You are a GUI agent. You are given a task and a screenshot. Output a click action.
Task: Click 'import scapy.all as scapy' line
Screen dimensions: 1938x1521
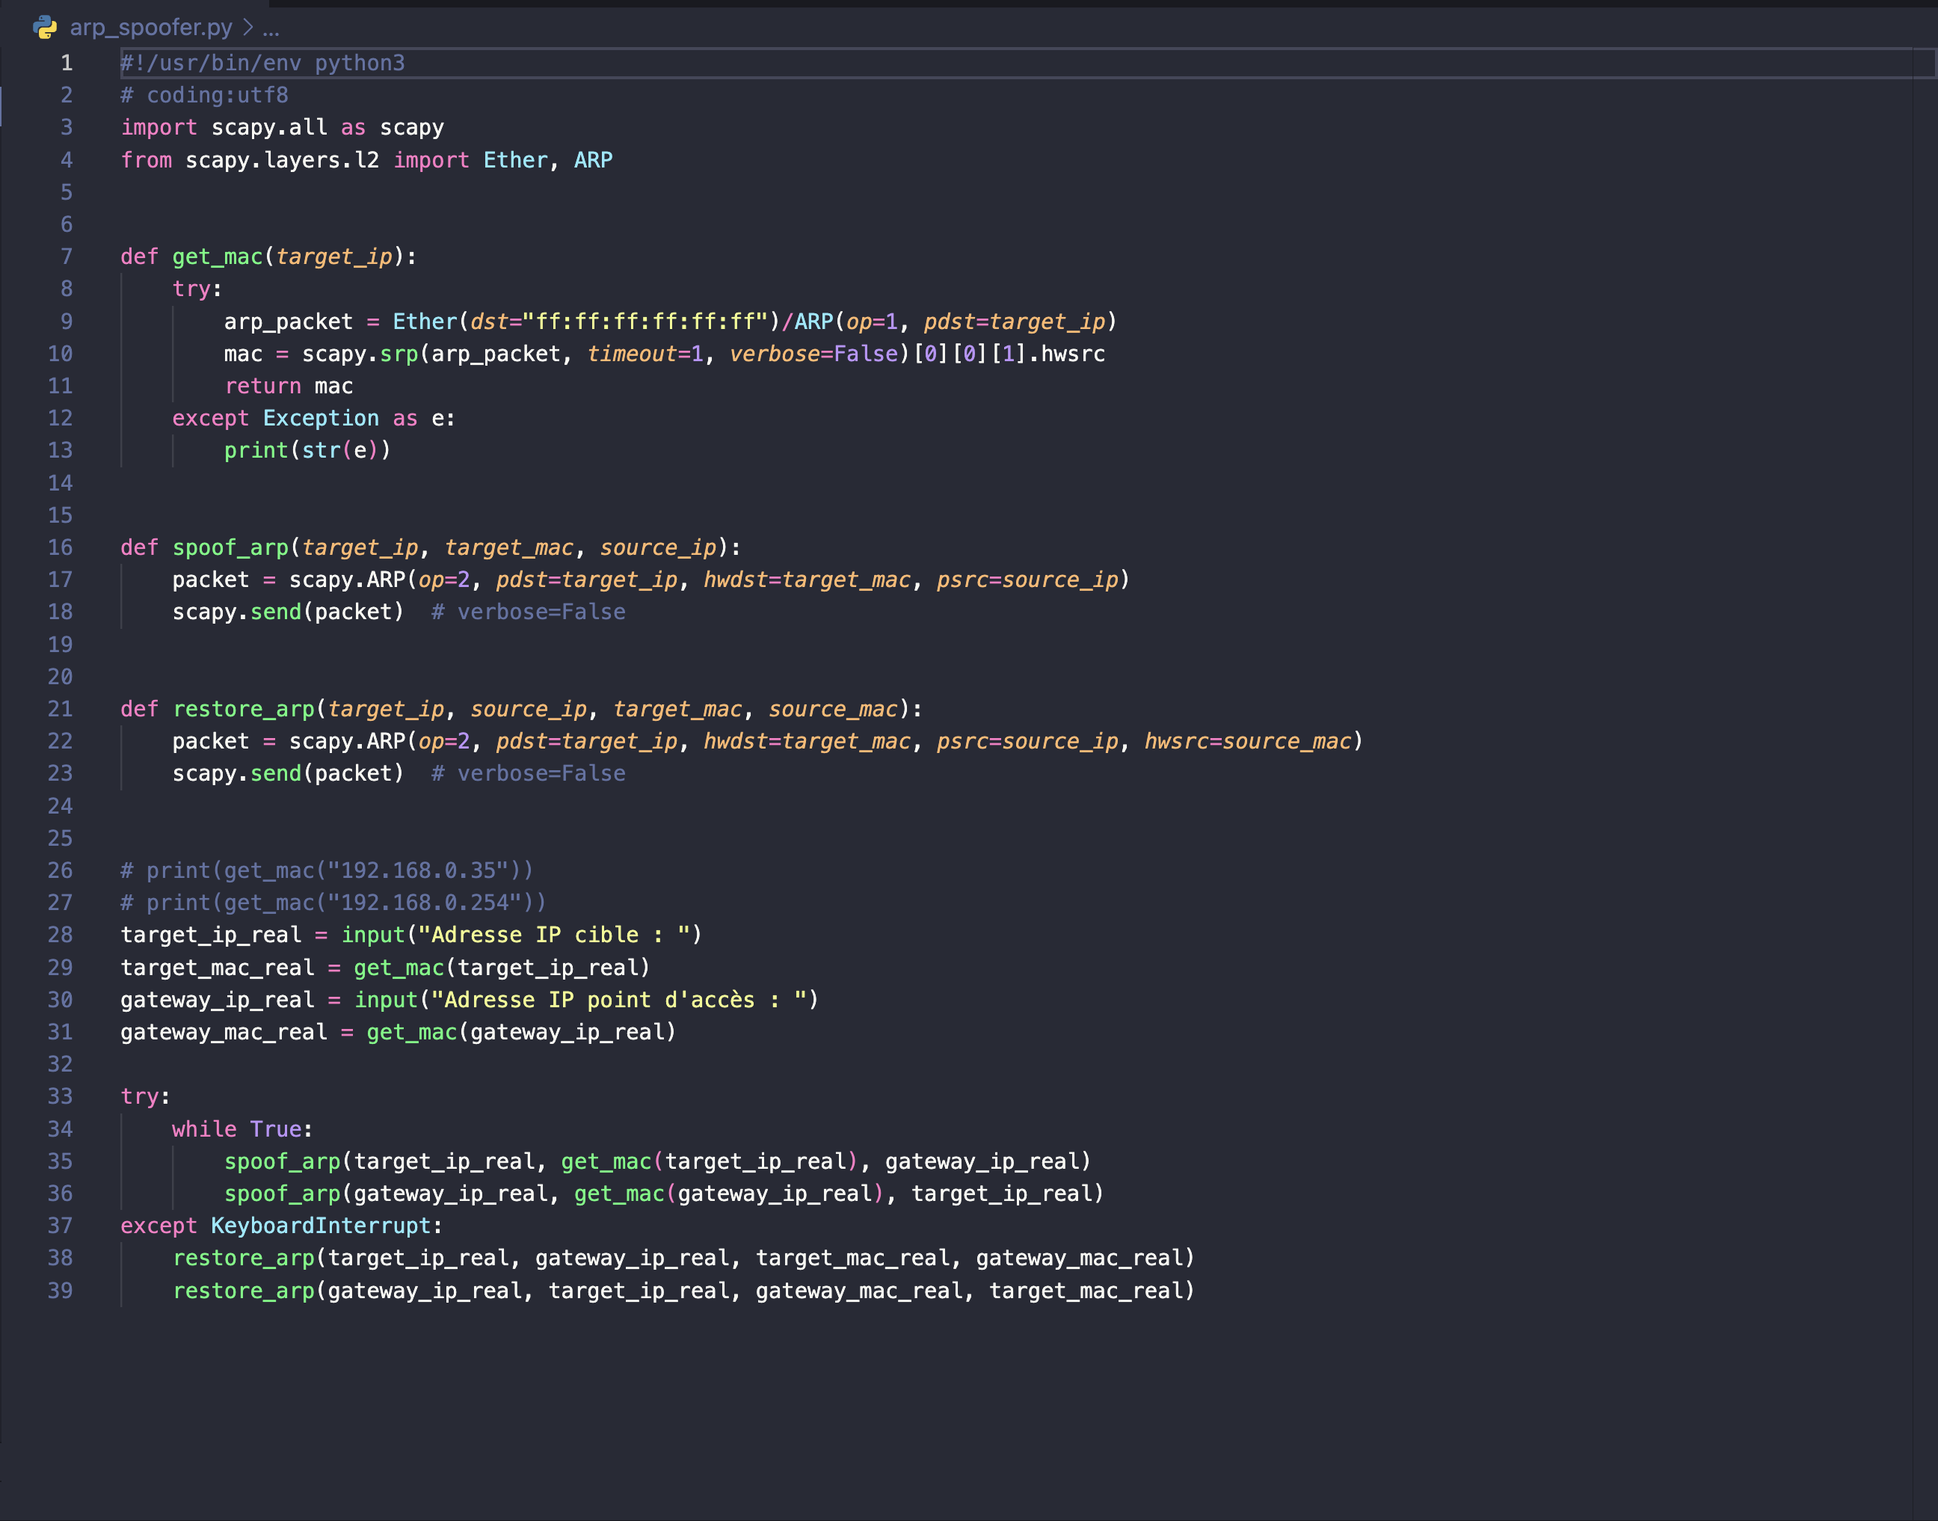pos(282,127)
